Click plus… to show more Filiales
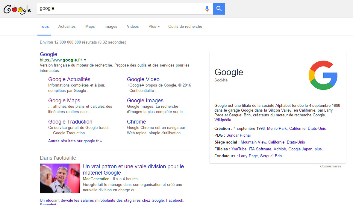 click(x=320, y=149)
